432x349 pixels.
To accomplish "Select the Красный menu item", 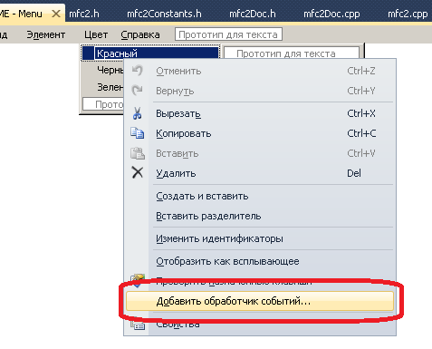I will coord(150,53).
